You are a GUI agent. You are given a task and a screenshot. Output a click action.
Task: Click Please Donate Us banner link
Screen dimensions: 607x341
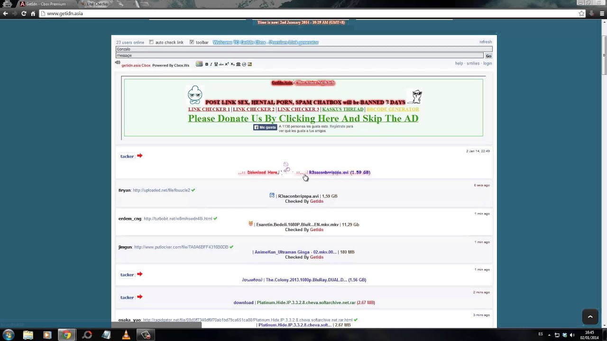303,118
